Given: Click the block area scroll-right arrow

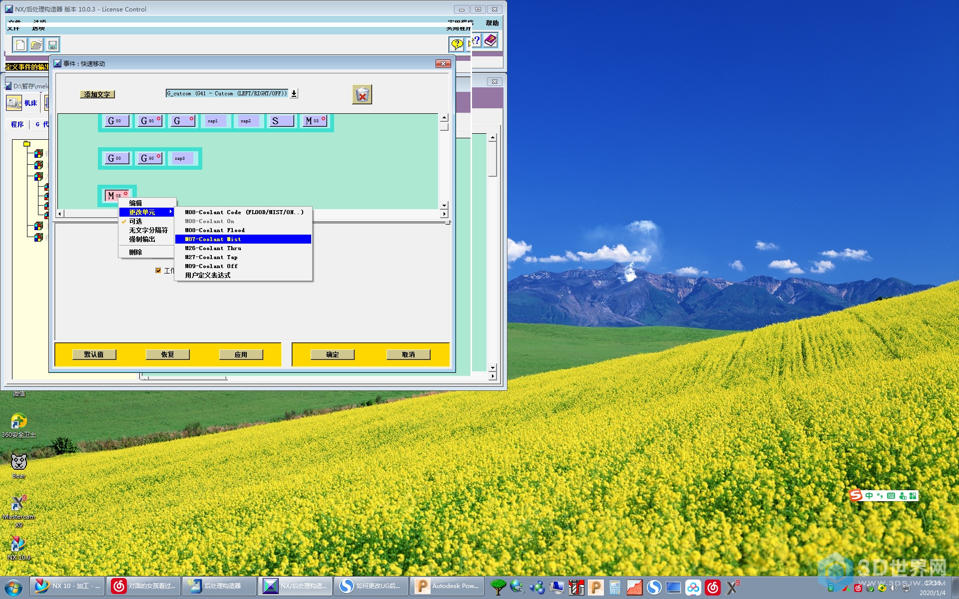Looking at the screenshot, I should click(x=444, y=214).
